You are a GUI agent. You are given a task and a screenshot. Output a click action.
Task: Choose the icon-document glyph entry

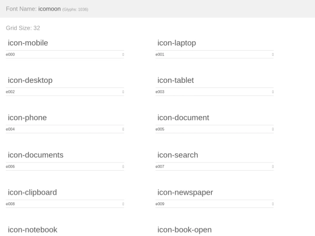[x=183, y=118]
